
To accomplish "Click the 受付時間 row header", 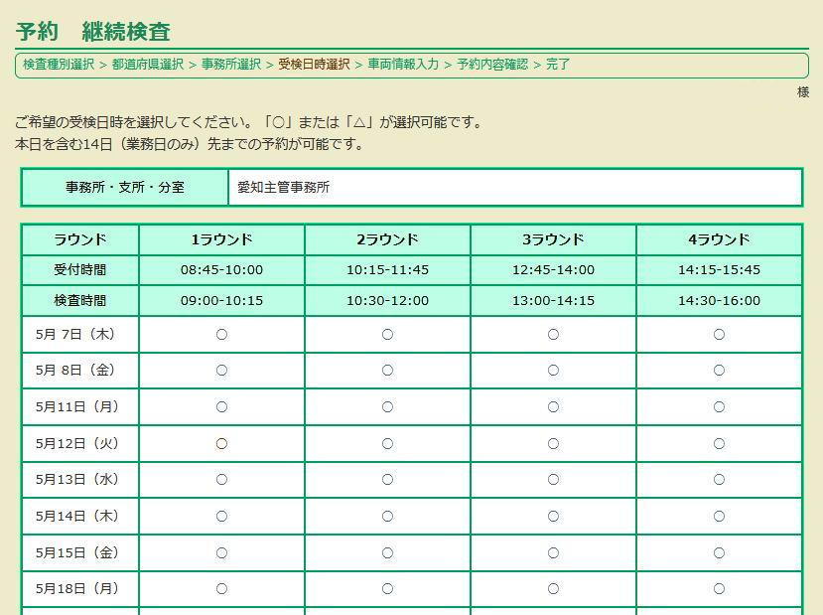I will click(79, 270).
